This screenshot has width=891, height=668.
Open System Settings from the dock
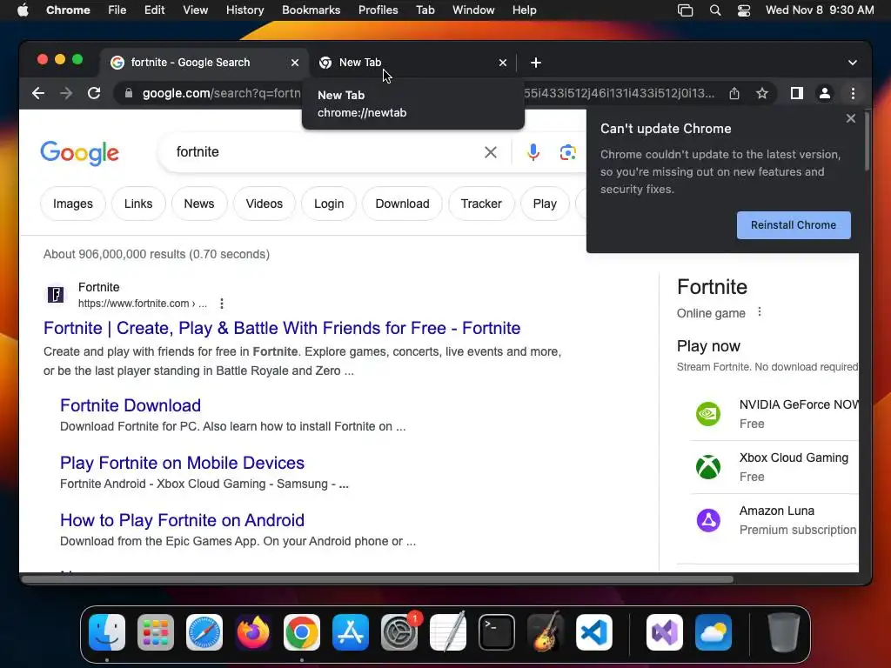[399, 632]
